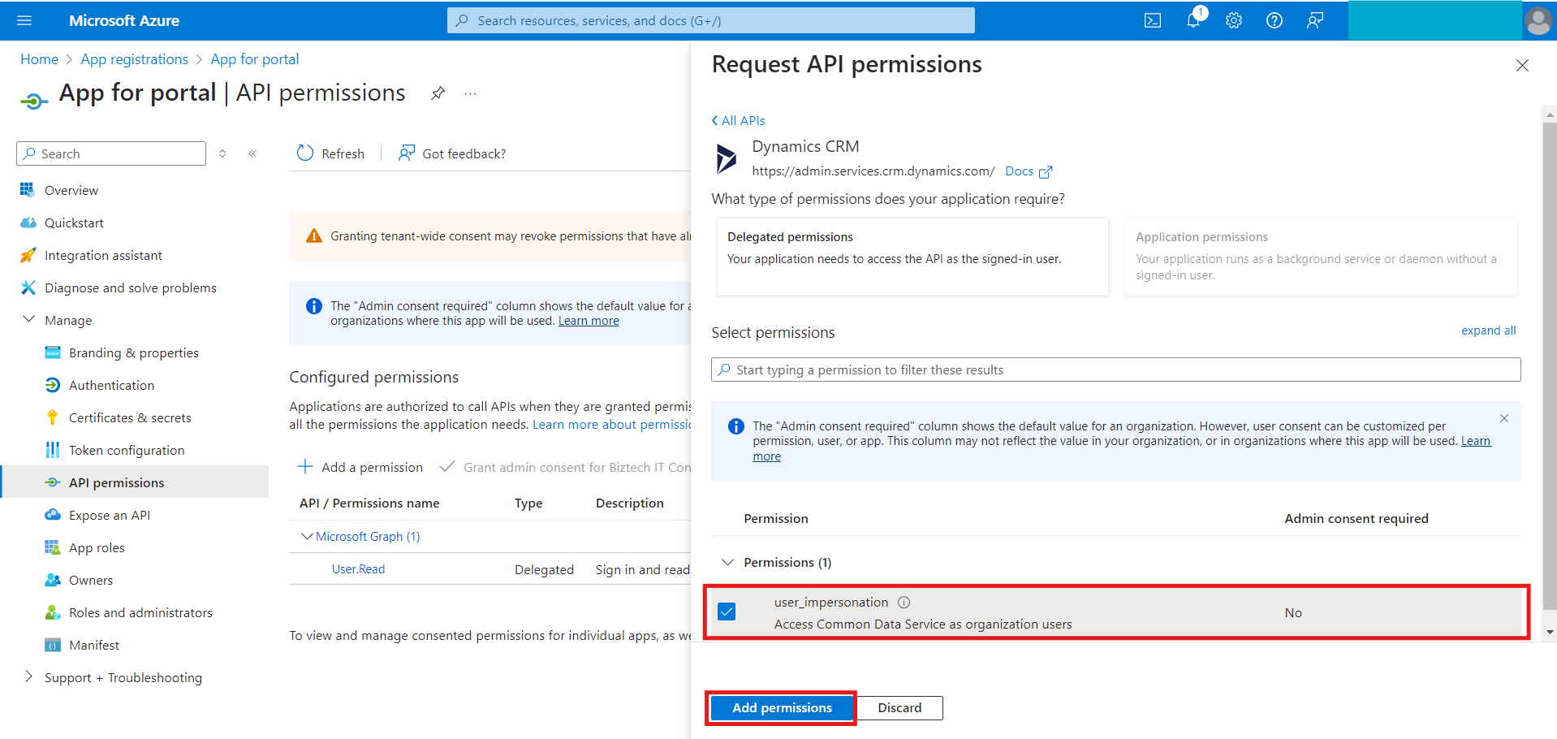This screenshot has height=739, width=1557.
Task: Open the notifications bell
Action: click(1193, 20)
